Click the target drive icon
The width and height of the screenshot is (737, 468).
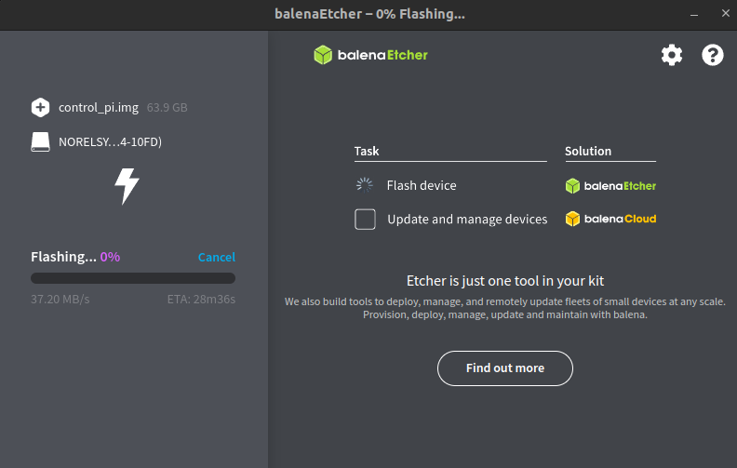tap(40, 142)
